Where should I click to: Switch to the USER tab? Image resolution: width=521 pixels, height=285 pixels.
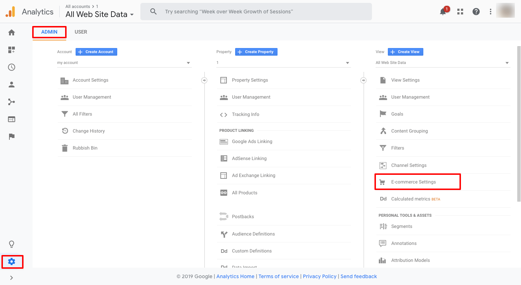point(81,32)
